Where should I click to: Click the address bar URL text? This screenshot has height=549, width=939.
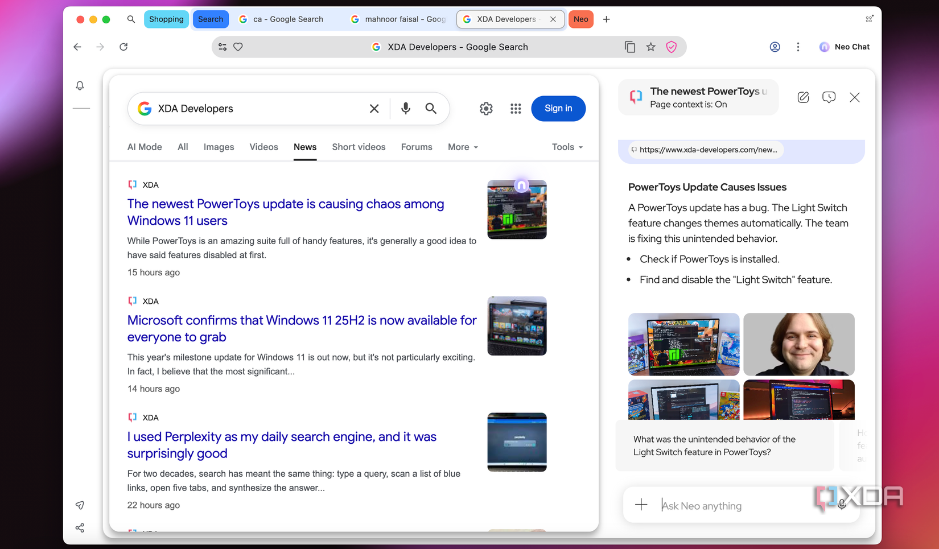[458, 47]
